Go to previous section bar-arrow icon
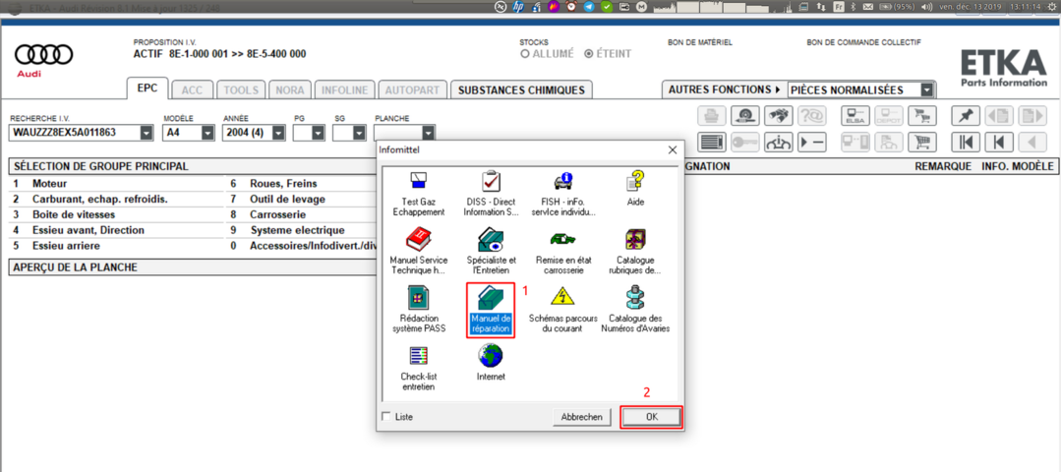The image size is (1061, 472). (x=999, y=143)
